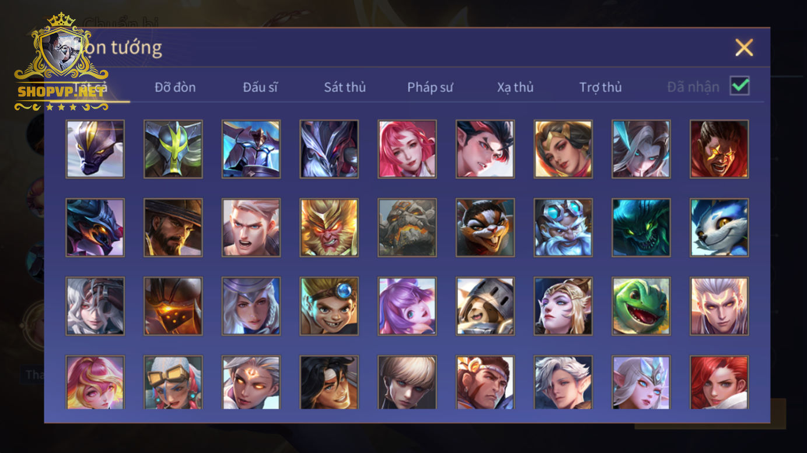Select the armored bear knight hero
807x453 pixels.
485,306
